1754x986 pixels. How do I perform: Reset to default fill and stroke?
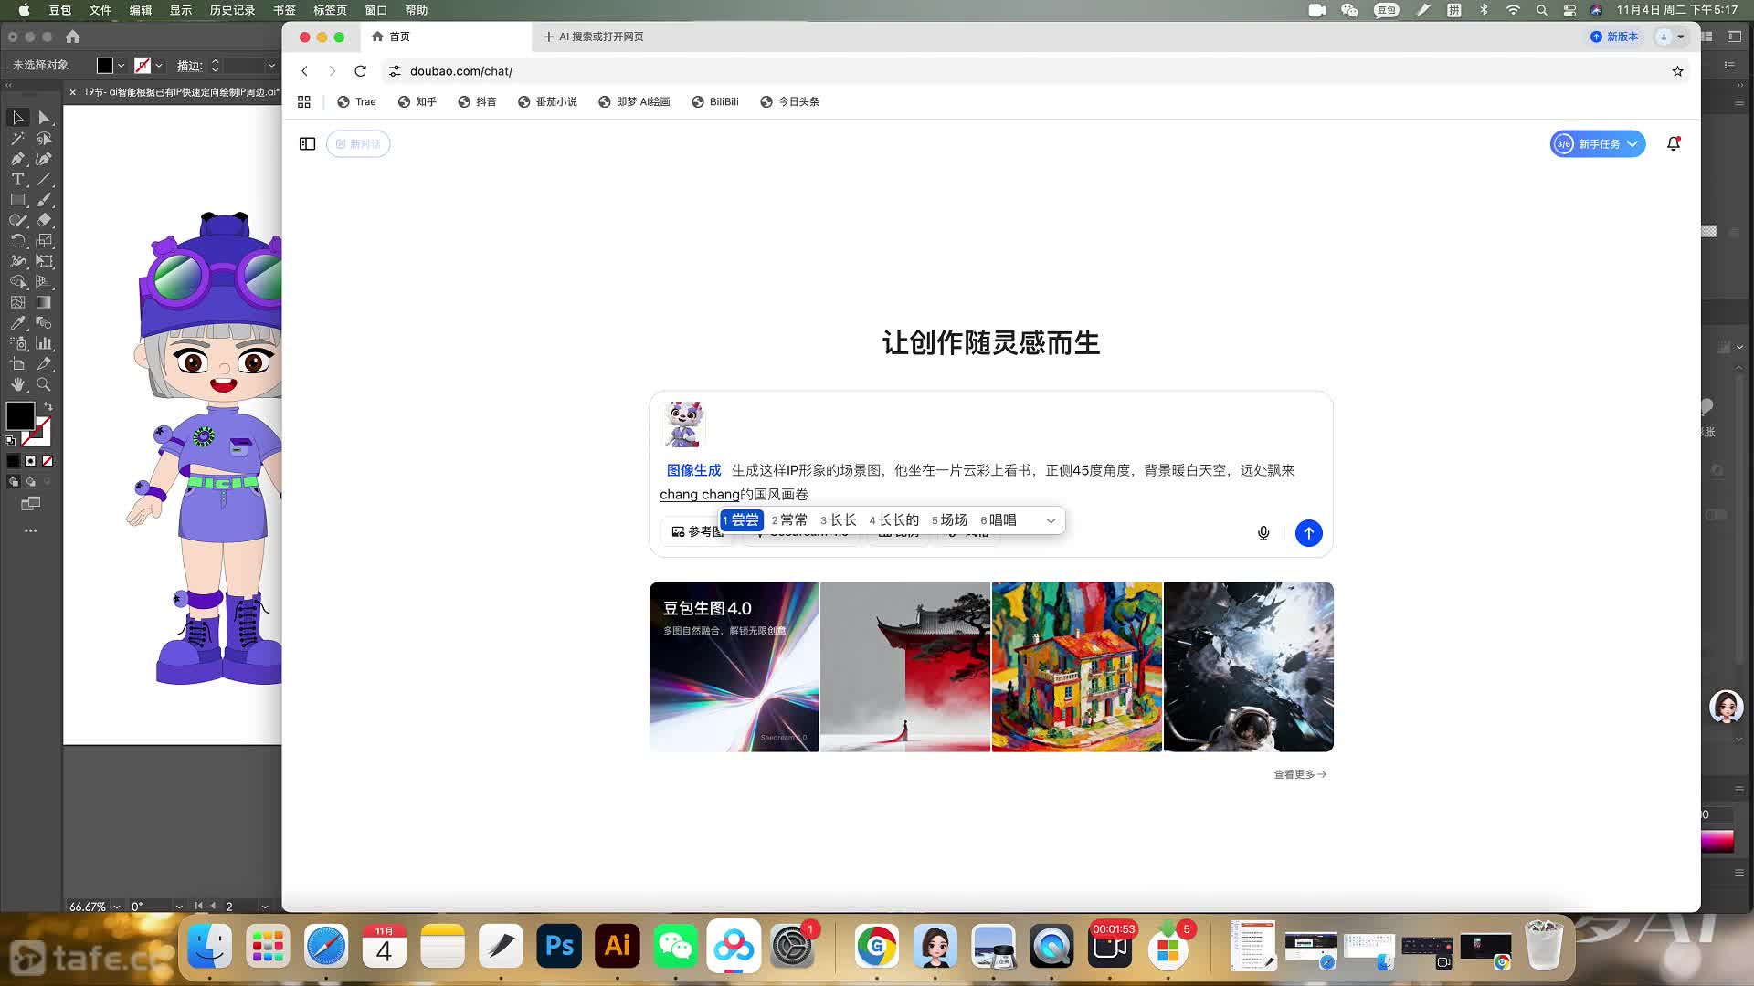11,441
